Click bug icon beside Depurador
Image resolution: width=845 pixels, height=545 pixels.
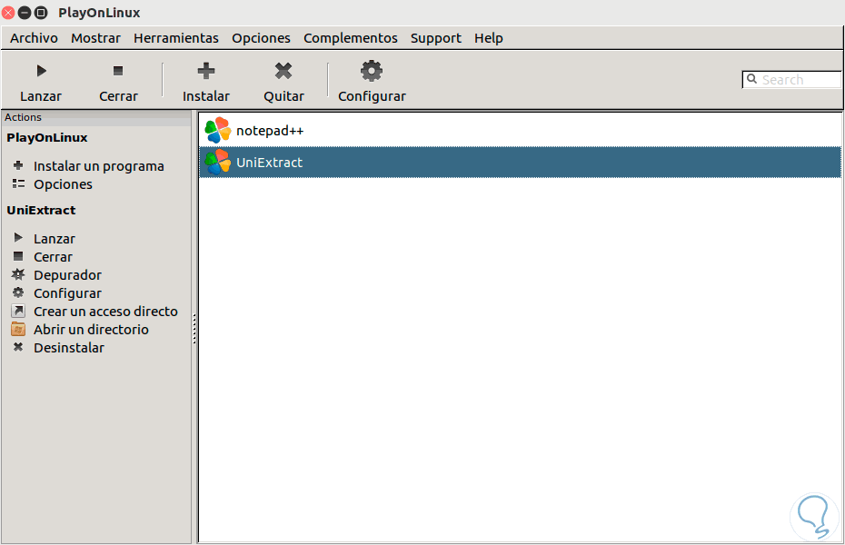pyautogui.click(x=18, y=274)
